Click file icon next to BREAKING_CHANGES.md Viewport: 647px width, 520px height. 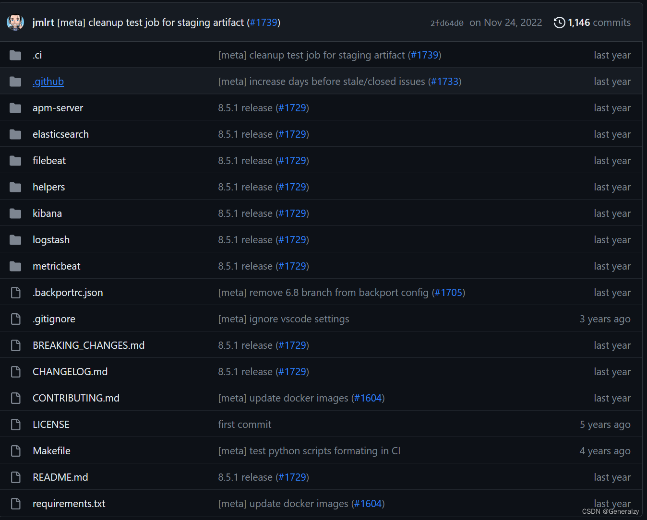pyautogui.click(x=16, y=345)
